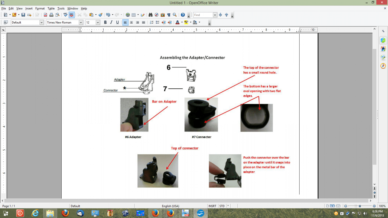The image size is (388, 218).
Task: Click the Paste icon
Action: (91, 15)
